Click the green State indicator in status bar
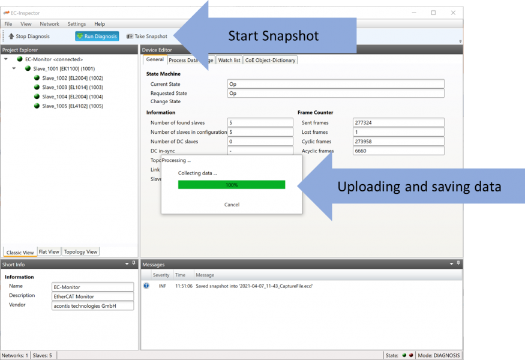Viewport: 525px width, 360px height. coord(404,355)
